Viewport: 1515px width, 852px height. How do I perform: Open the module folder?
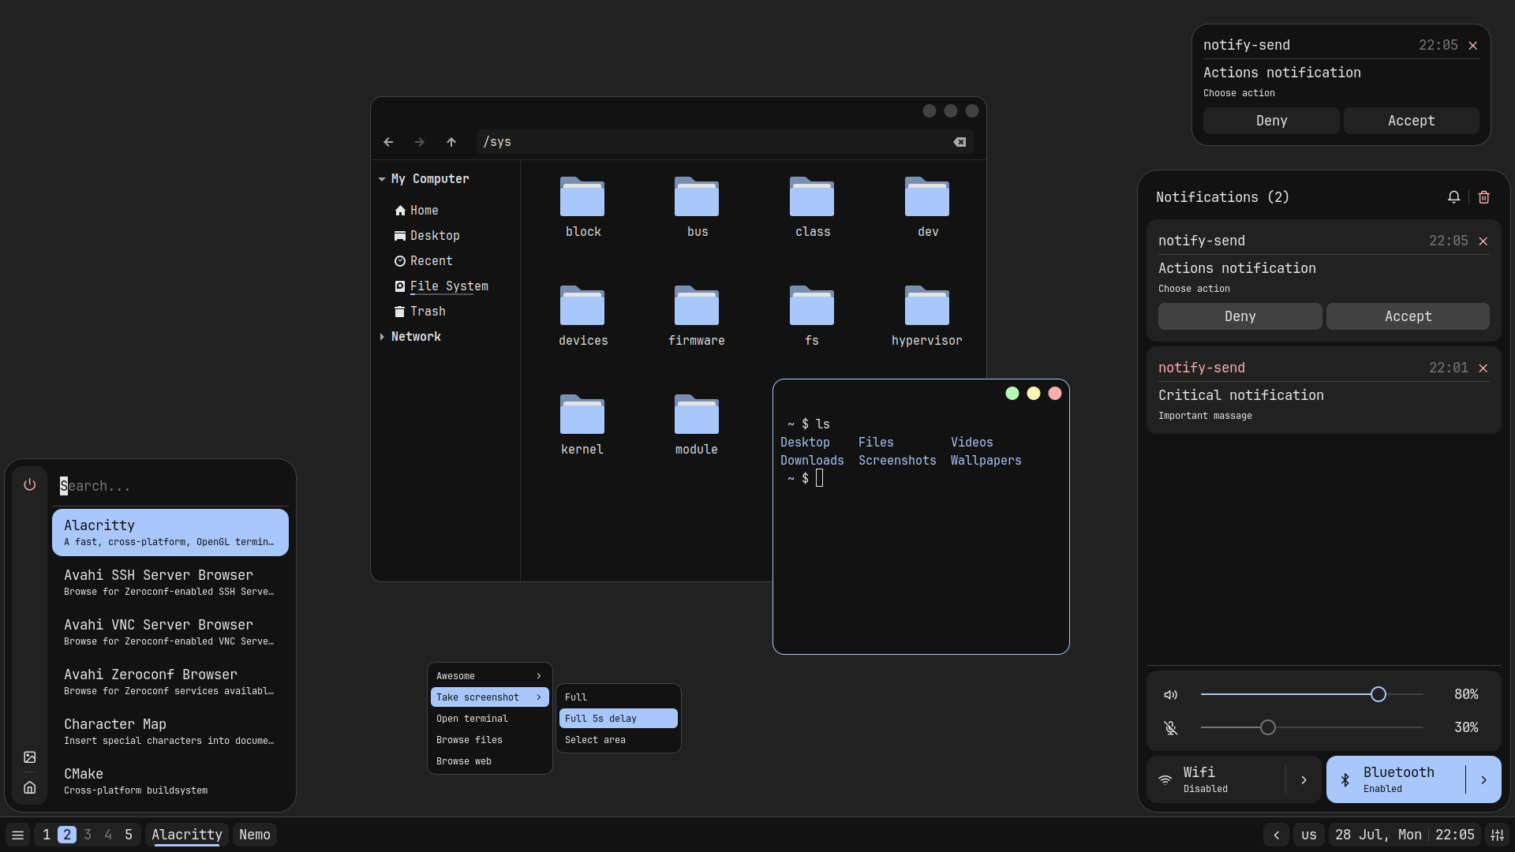697,414
